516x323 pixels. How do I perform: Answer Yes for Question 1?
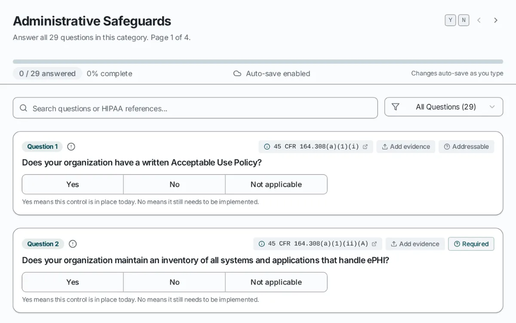click(73, 184)
